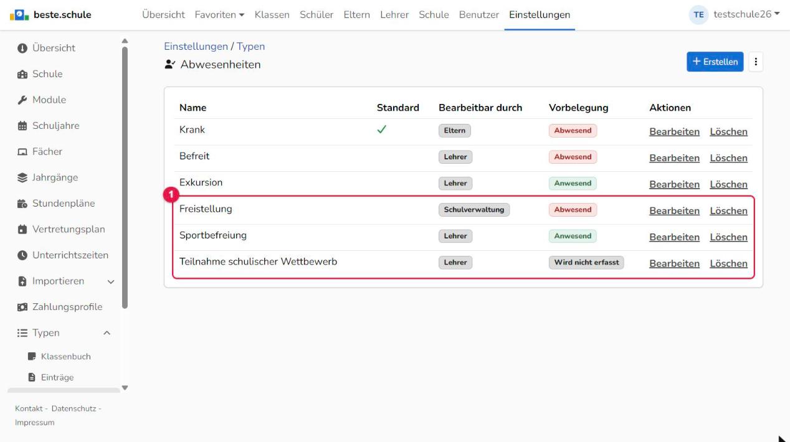Click the Klassenbuch book icon
The width and height of the screenshot is (790, 442).
click(32, 357)
